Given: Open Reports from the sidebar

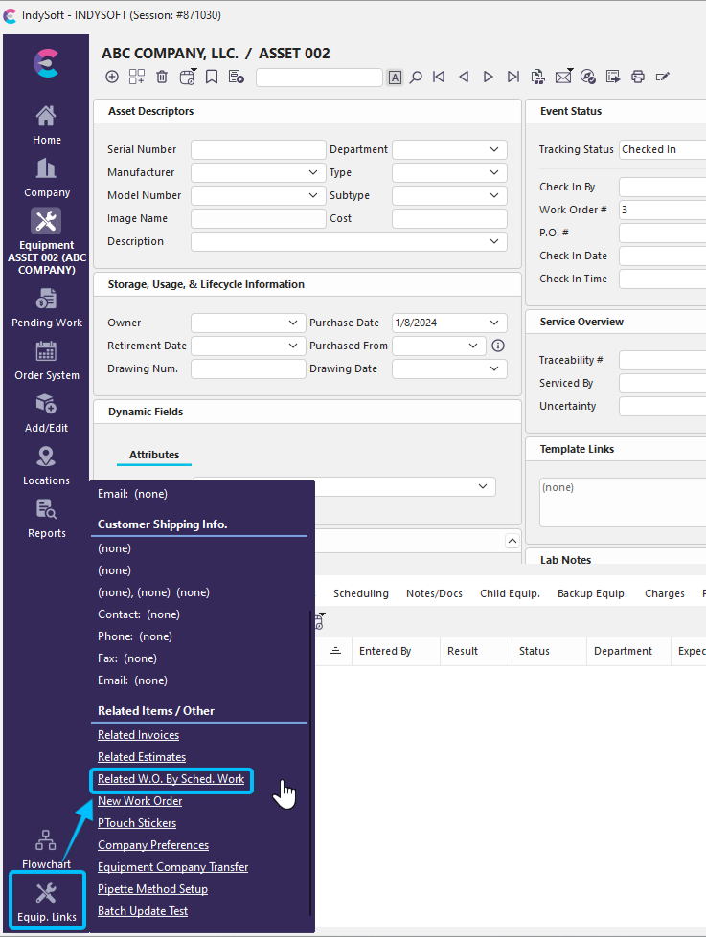Looking at the screenshot, I should click(46, 519).
